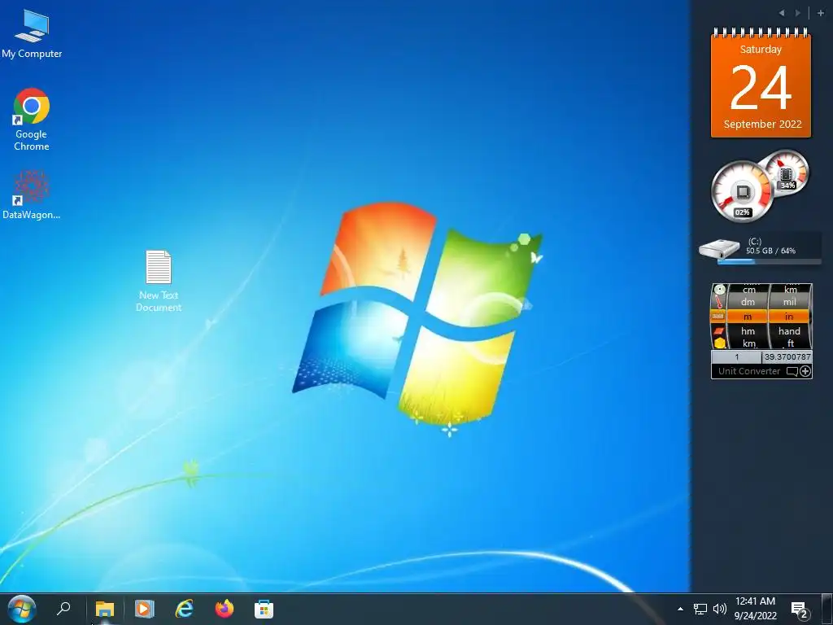This screenshot has width=833, height=625.
Task: Click the memory gauge showing 34%
Action: click(x=786, y=173)
